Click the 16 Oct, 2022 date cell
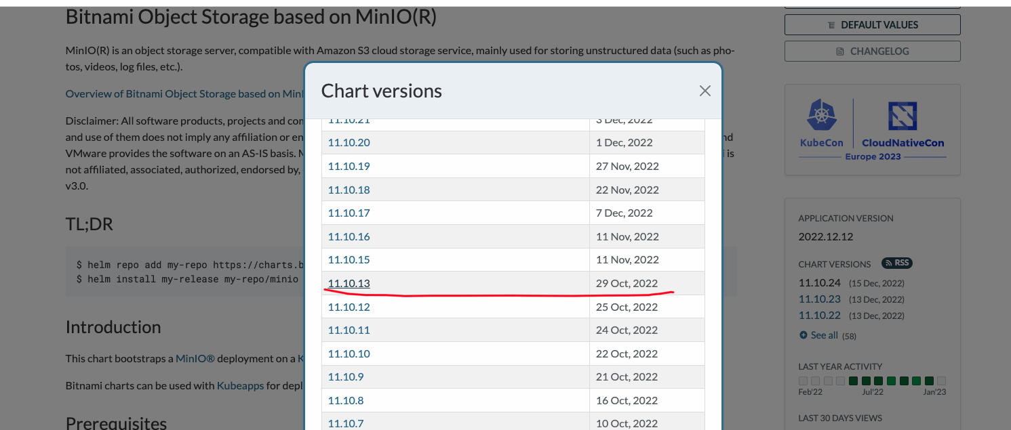Viewport: 1011px width, 430px height. coord(647,401)
